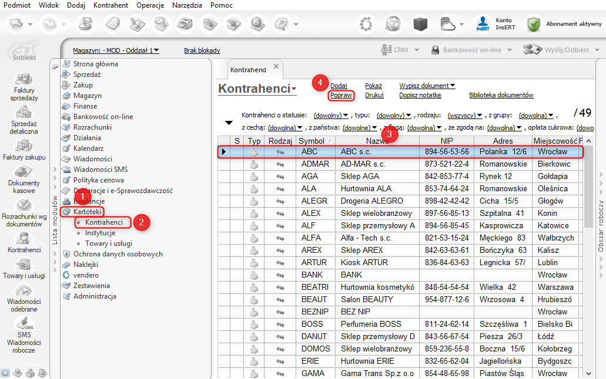Open Finanse module in list
The width and height of the screenshot is (606, 379).
[x=85, y=106]
